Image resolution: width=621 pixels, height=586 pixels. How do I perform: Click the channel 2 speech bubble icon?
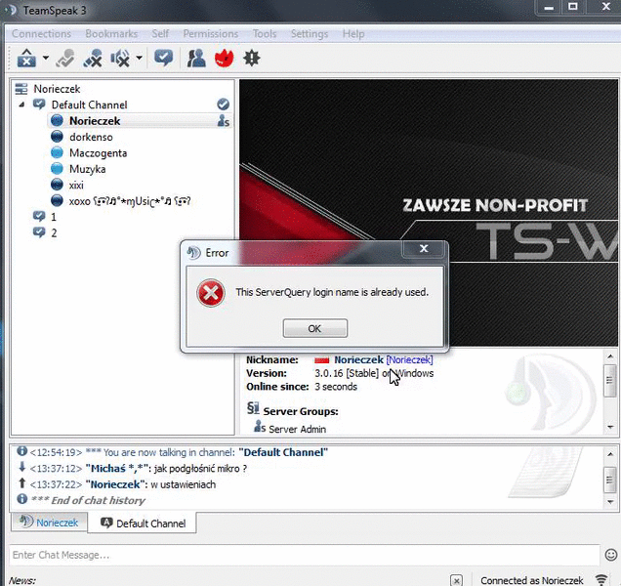[39, 232]
